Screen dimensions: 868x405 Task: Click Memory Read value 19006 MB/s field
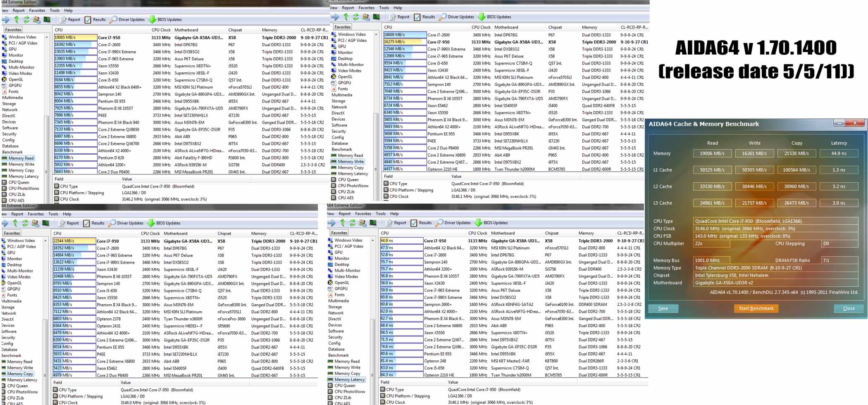(x=712, y=153)
